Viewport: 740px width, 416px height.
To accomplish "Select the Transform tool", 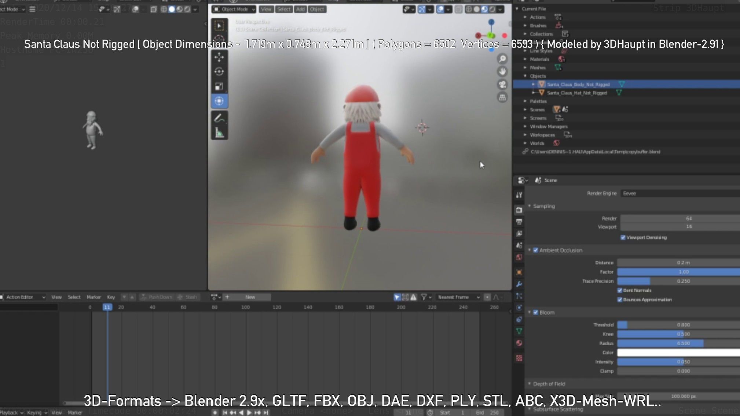I will [219, 101].
